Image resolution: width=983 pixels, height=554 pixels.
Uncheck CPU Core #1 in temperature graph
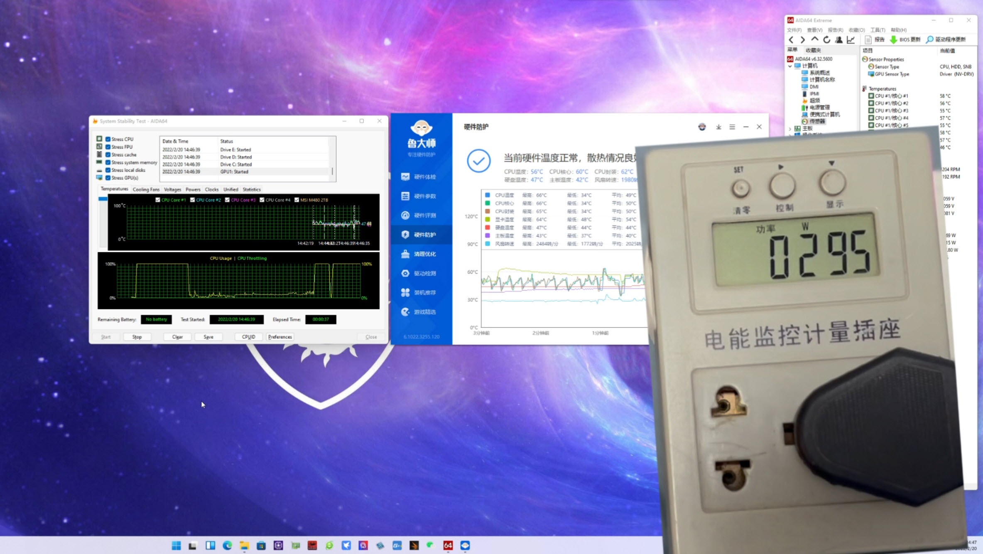158,200
